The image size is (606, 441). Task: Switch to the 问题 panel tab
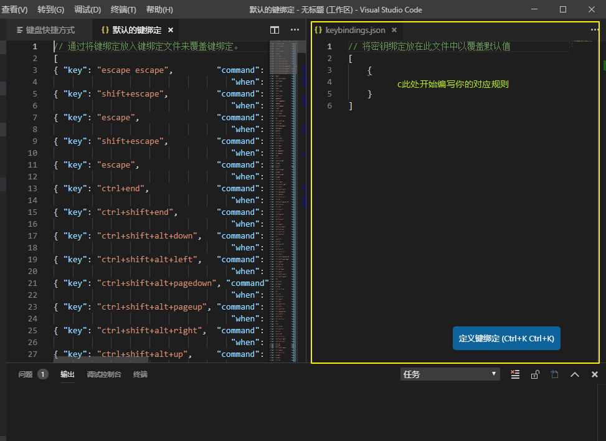[x=26, y=374]
